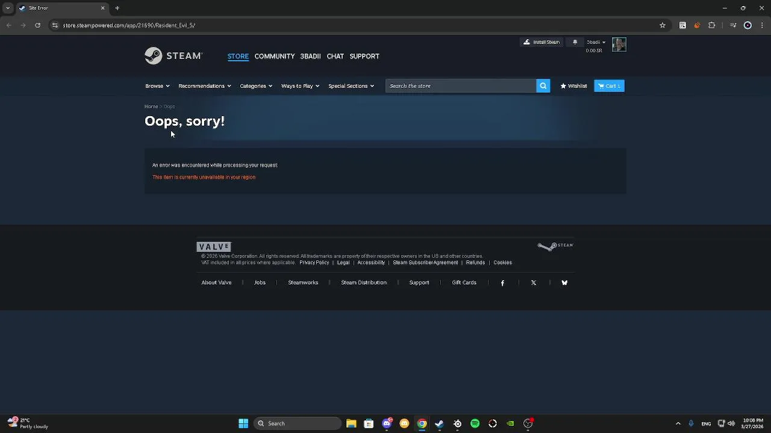Click the Home breadcrumb link
The image size is (771, 433).
[x=151, y=106]
